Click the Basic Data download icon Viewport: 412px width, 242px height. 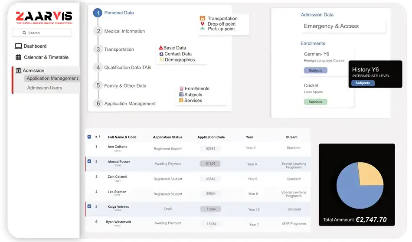(161, 48)
